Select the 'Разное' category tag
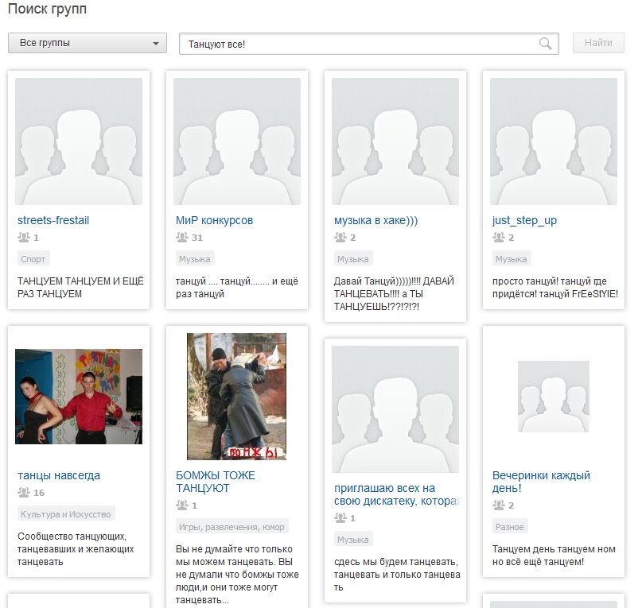642x608 pixels. pyautogui.click(x=509, y=527)
